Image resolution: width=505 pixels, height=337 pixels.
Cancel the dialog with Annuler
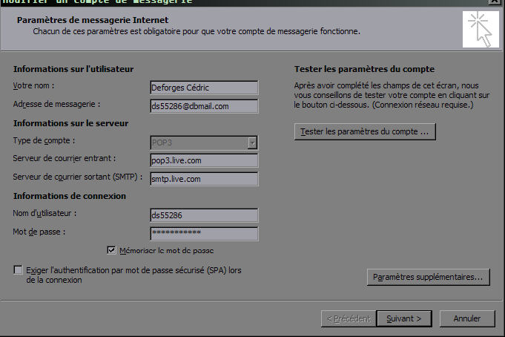[x=466, y=318]
